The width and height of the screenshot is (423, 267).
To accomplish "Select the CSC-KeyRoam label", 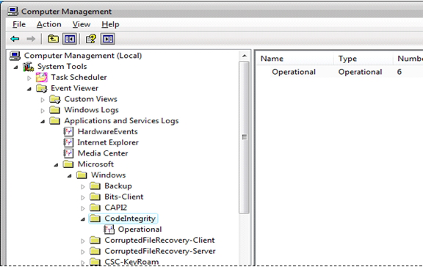I will pyautogui.click(x=131, y=262).
